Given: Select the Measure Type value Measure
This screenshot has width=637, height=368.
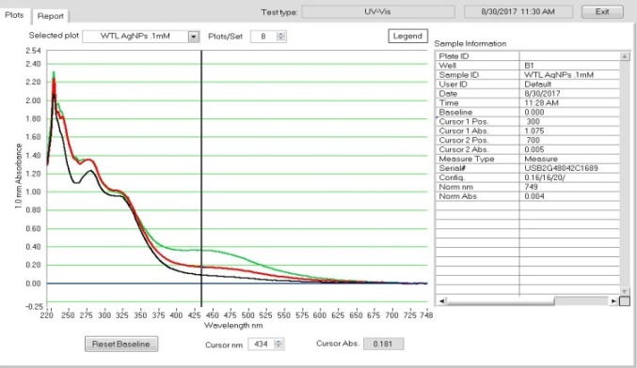Looking at the screenshot, I should pos(541,159).
